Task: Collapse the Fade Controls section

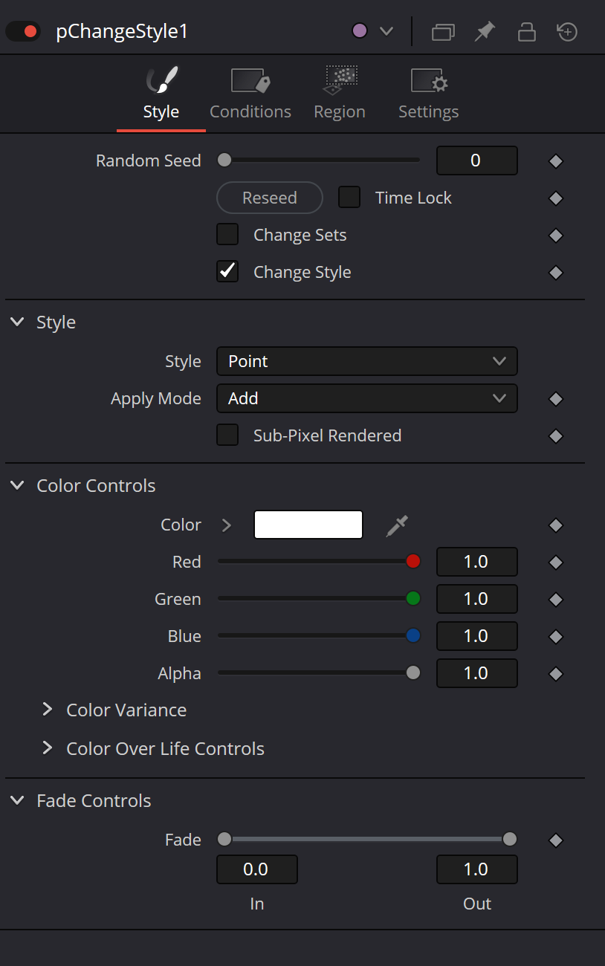Action: click(x=17, y=800)
